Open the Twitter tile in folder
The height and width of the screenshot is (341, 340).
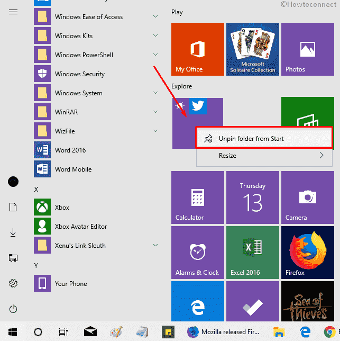tap(198, 106)
